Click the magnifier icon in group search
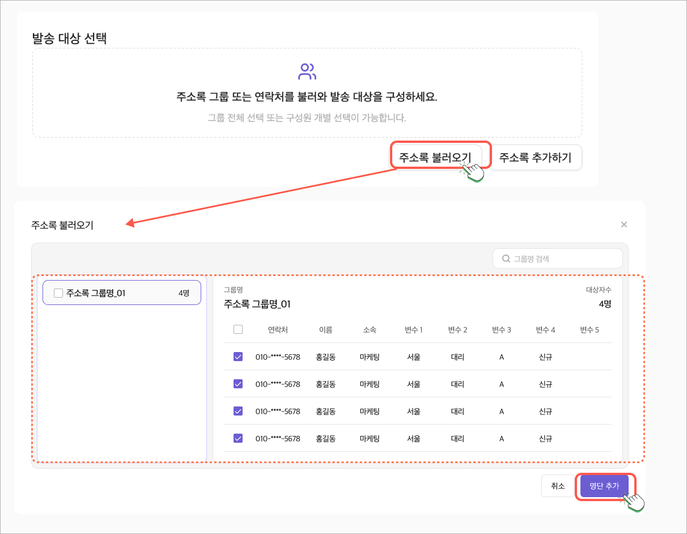Screen dimensions: 687x534 pos(506,259)
